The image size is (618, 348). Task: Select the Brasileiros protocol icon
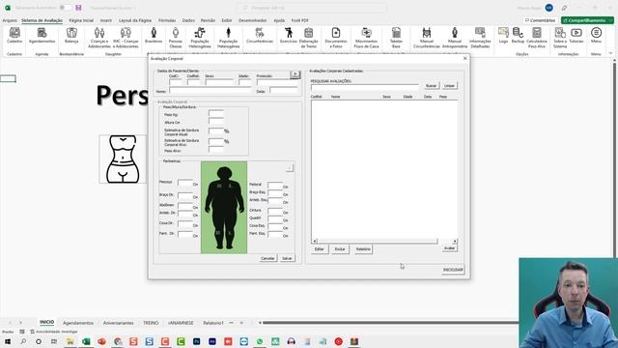click(154, 36)
